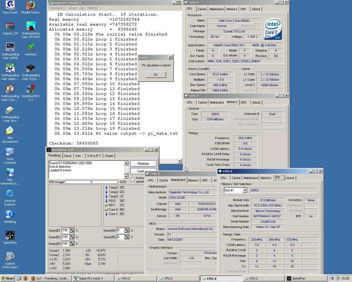
Task: Select the VistaBootPRO 3.3 desktop icon
Action: click(31, 93)
